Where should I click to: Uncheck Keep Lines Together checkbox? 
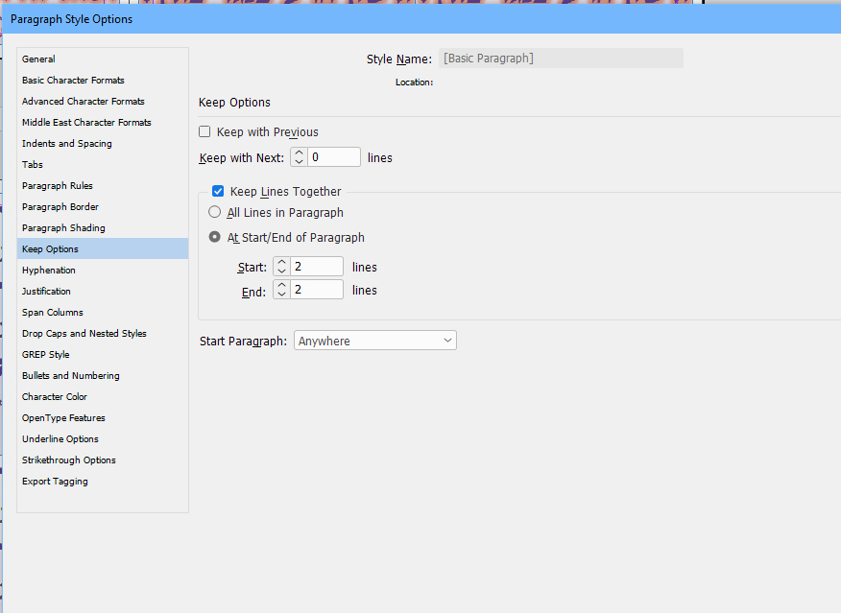tap(218, 191)
